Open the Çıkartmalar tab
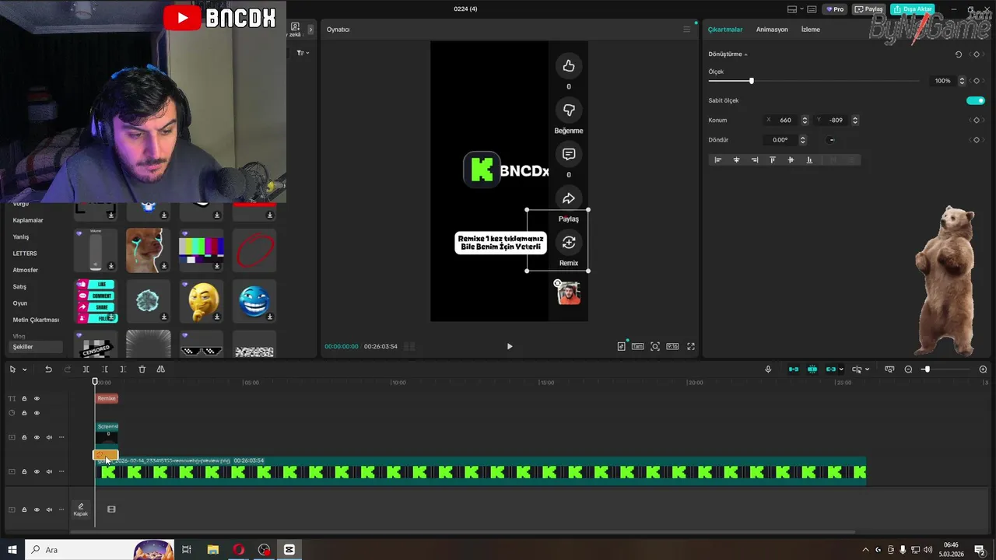This screenshot has width=996, height=560. point(725,30)
